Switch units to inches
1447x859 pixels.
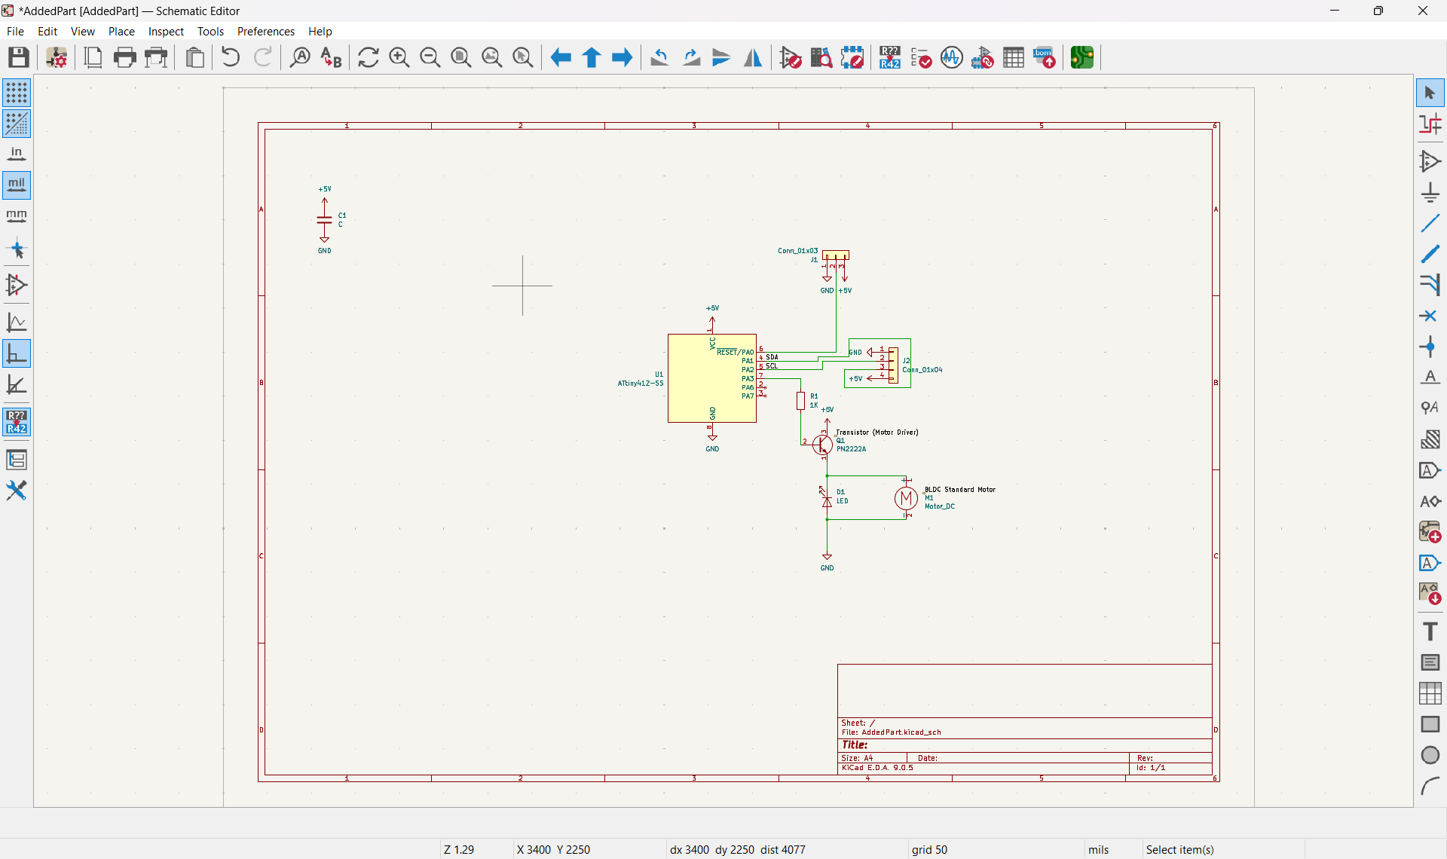coord(17,154)
